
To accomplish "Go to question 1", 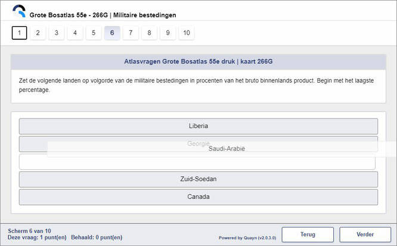I will click(x=19, y=33).
